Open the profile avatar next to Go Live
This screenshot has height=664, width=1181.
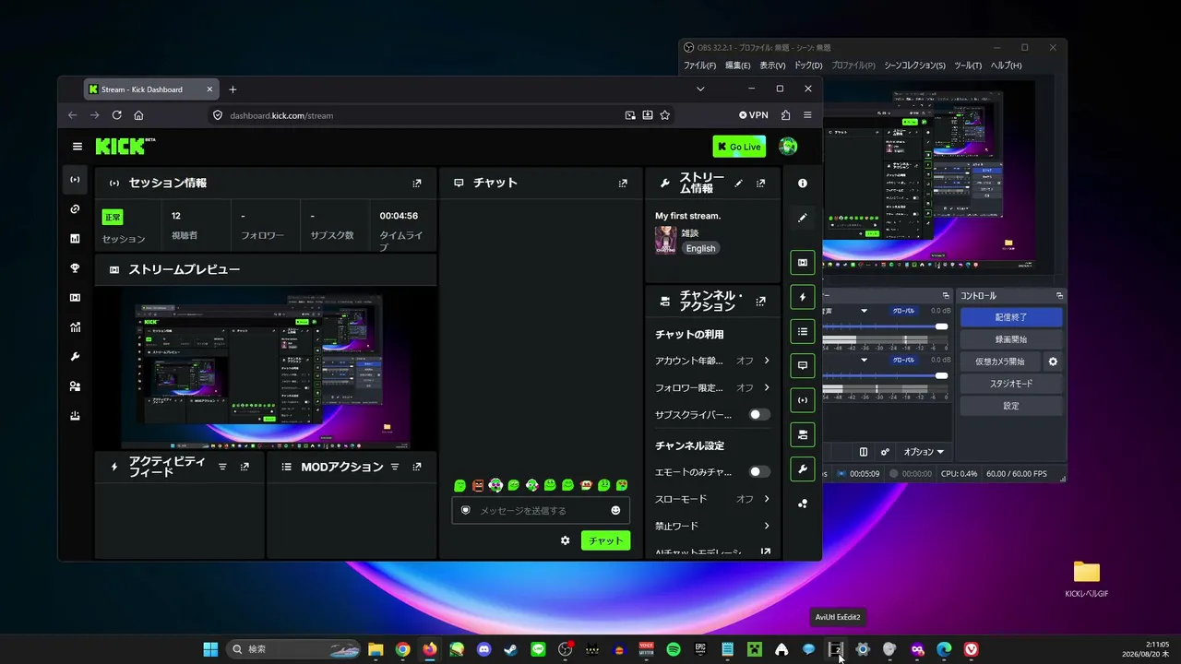788,147
